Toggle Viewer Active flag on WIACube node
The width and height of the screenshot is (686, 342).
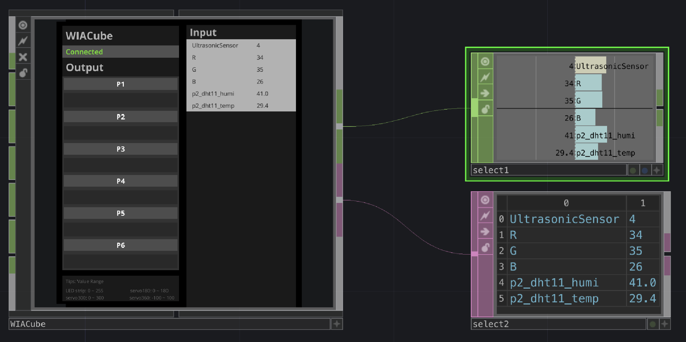[23, 25]
